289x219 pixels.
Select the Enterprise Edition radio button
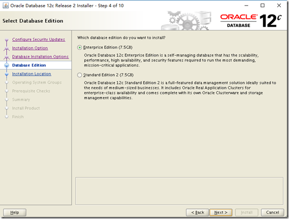tap(80, 47)
